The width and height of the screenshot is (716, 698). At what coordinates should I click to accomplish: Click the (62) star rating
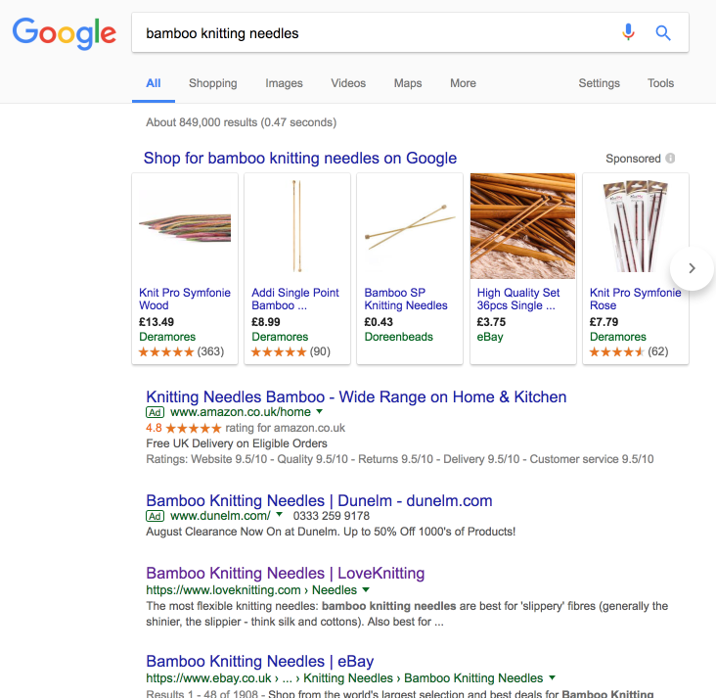(629, 351)
